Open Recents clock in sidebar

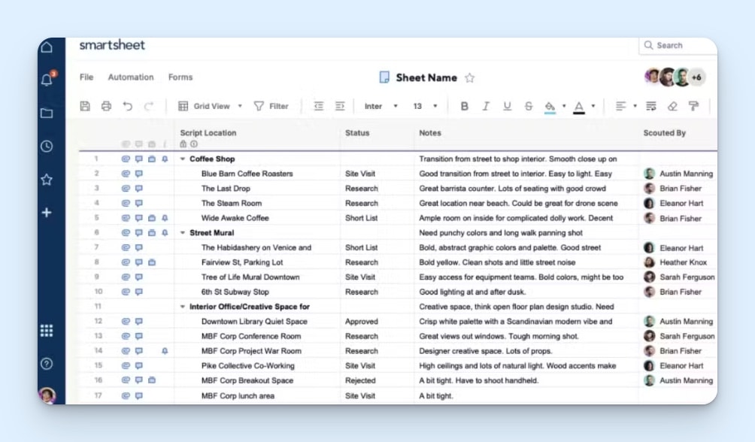(47, 147)
